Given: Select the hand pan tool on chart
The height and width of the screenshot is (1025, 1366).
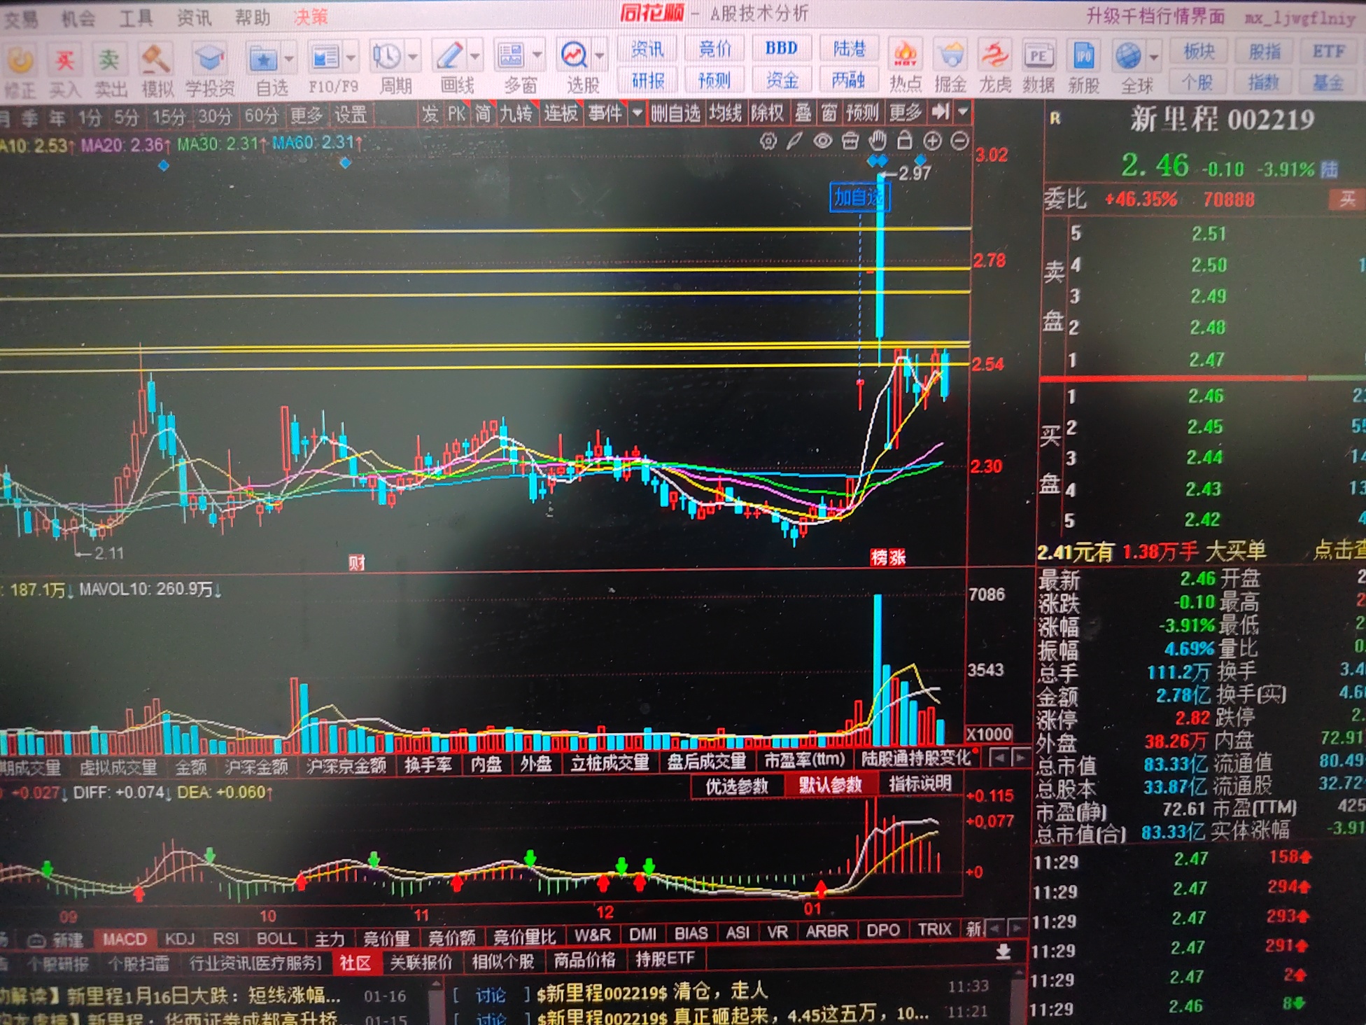Looking at the screenshot, I should click(878, 141).
